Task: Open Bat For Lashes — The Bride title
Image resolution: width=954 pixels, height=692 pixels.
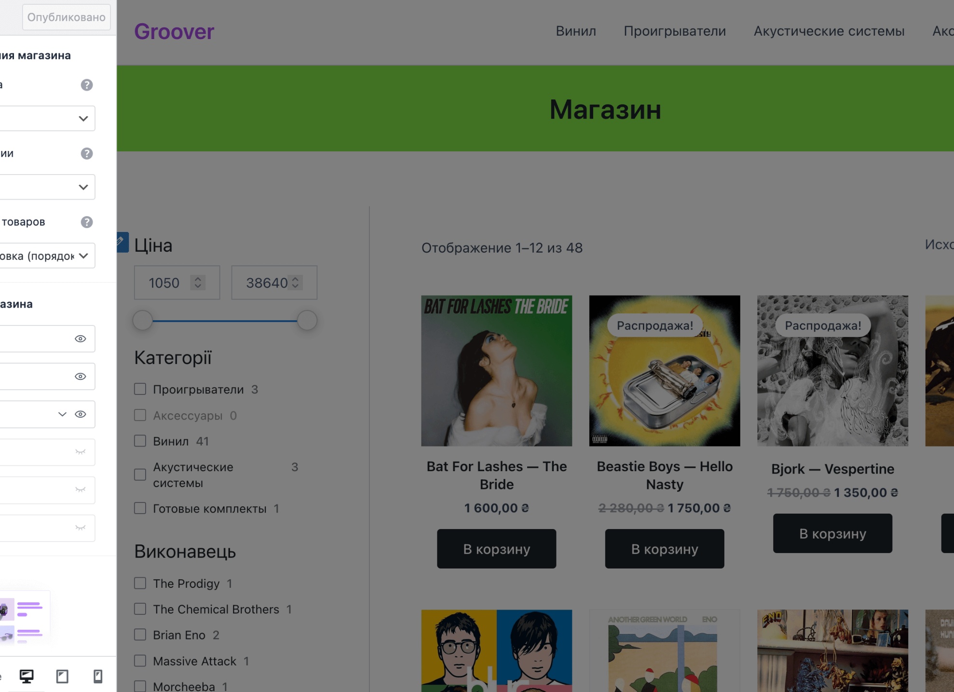Action: (496, 475)
